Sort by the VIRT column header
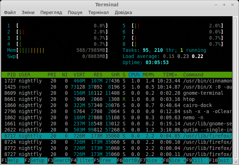The height and width of the screenshot is (165, 239). (79, 75)
